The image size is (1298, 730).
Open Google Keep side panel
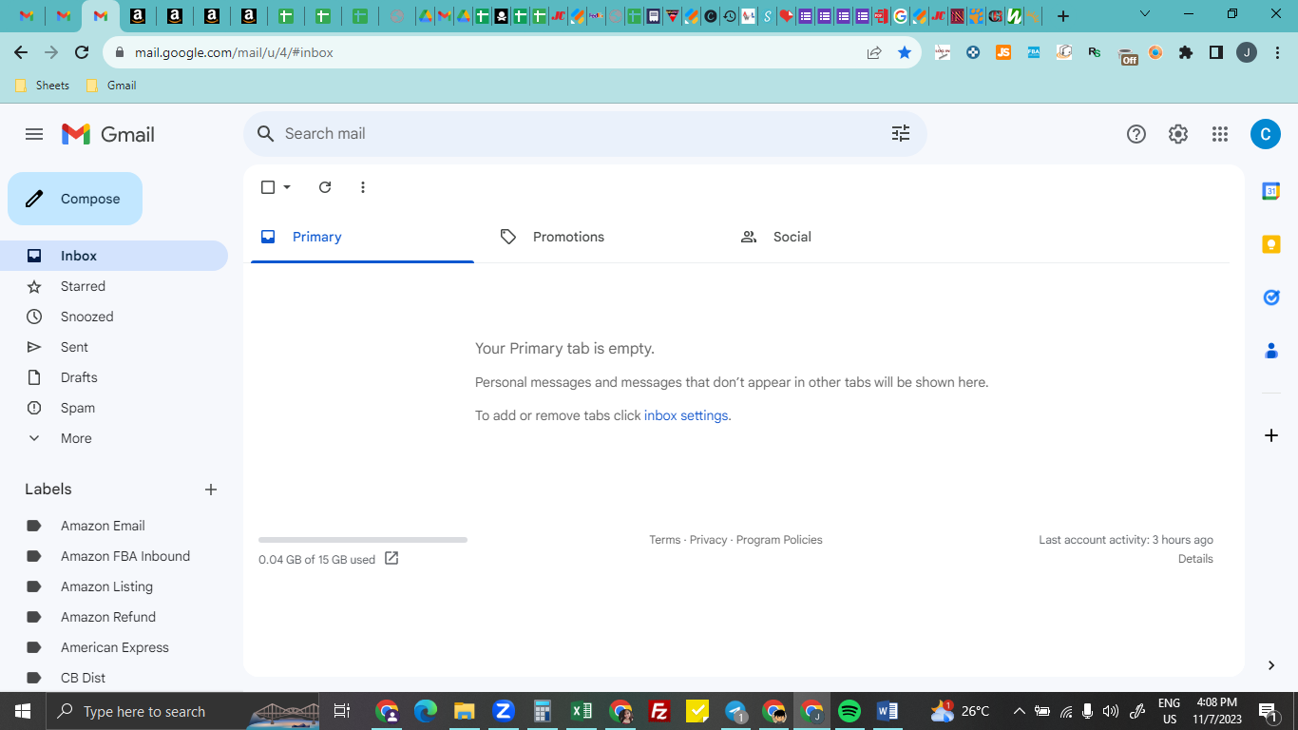pos(1271,244)
